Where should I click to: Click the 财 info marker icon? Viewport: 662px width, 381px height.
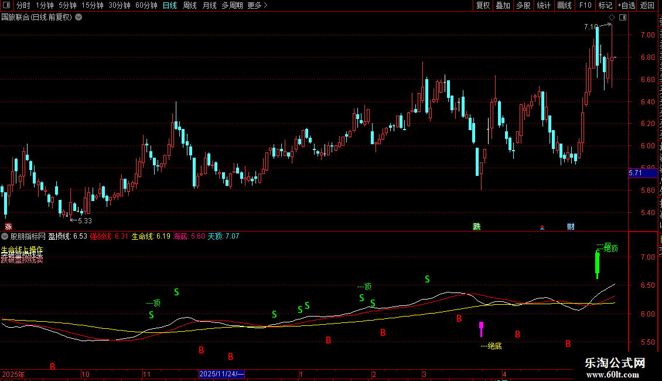coord(571,227)
